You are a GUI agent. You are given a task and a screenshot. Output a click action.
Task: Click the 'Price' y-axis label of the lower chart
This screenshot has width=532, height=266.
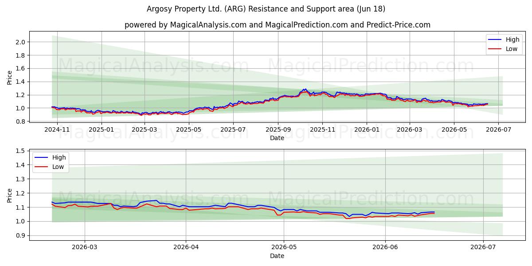pos(10,196)
